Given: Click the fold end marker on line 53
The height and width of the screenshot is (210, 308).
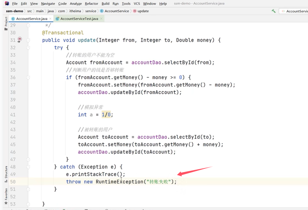Looking at the screenshot, I should click(28, 204).
